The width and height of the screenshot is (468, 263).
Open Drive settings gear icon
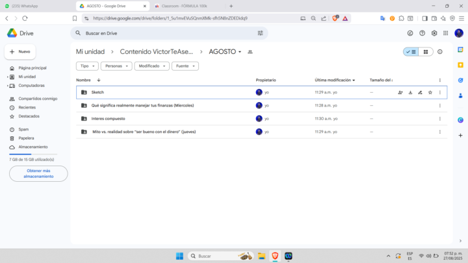434,33
